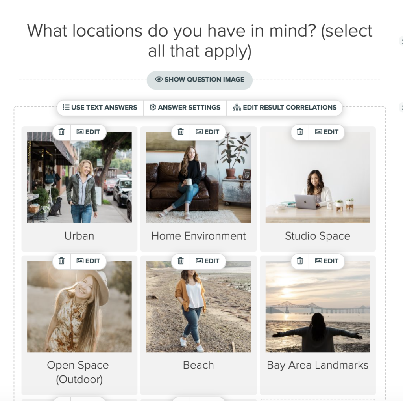Edit the Urban answer image
This screenshot has height=401, width=403.
89,132
